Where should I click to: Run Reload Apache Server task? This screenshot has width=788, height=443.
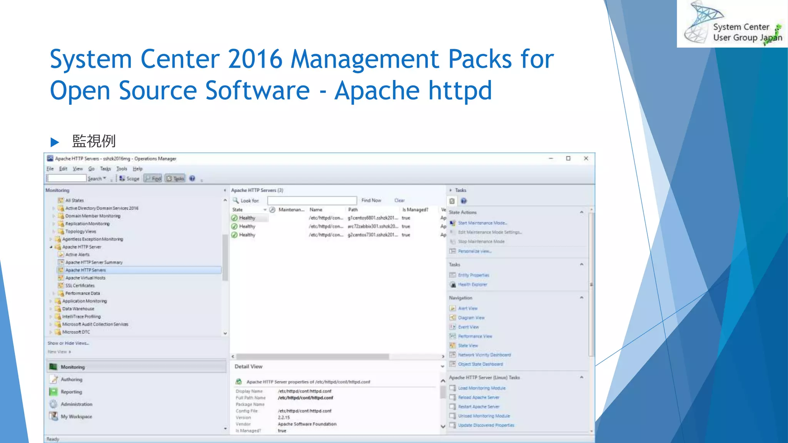(x=478, y=398)
